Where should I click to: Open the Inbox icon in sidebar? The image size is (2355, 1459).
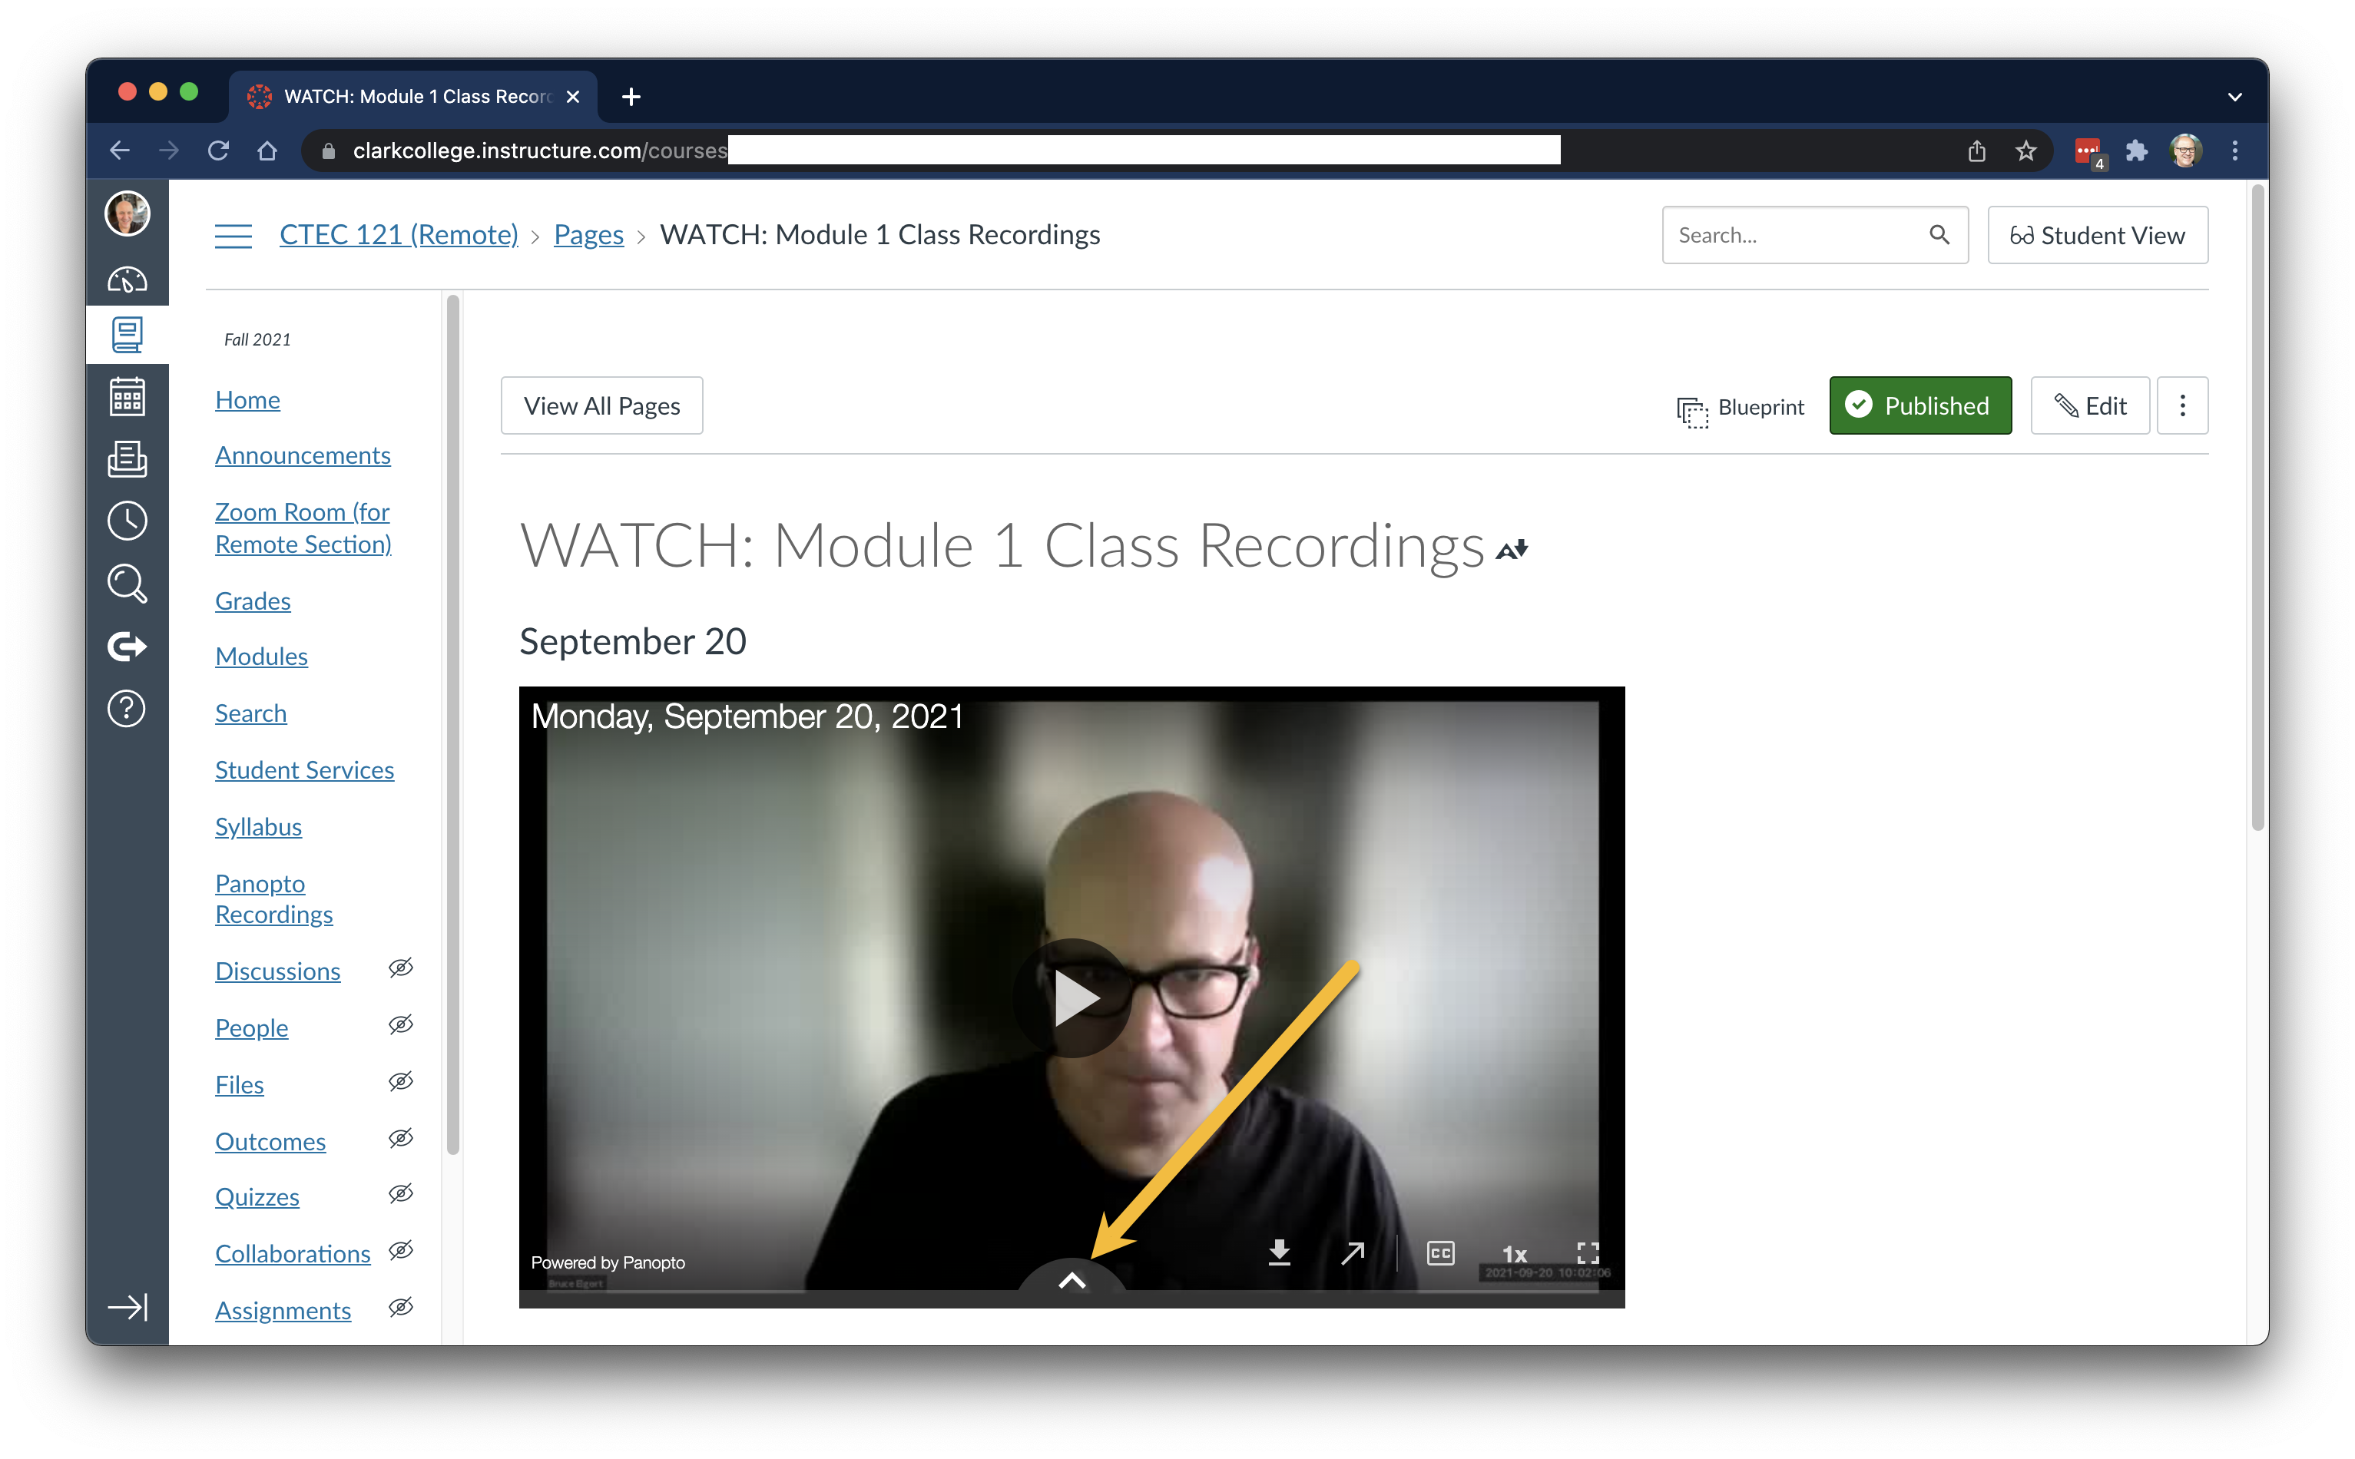coord(127,459)
